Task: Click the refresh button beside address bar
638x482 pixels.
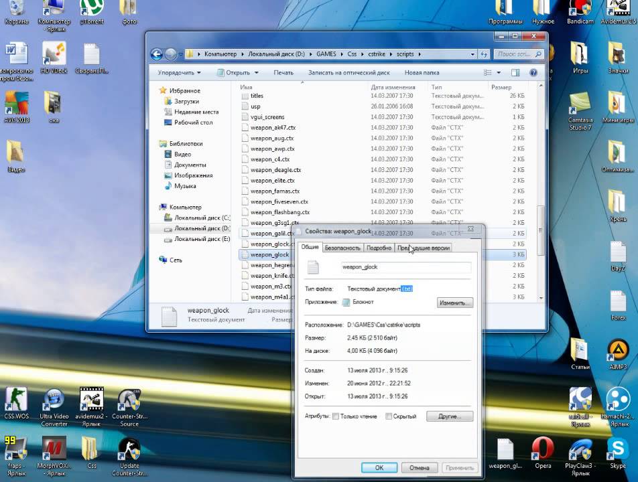Action: [484, 54]
